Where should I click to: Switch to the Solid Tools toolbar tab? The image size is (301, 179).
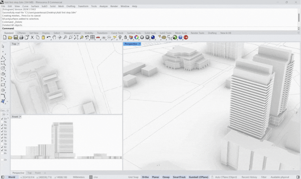coord(150,33)
